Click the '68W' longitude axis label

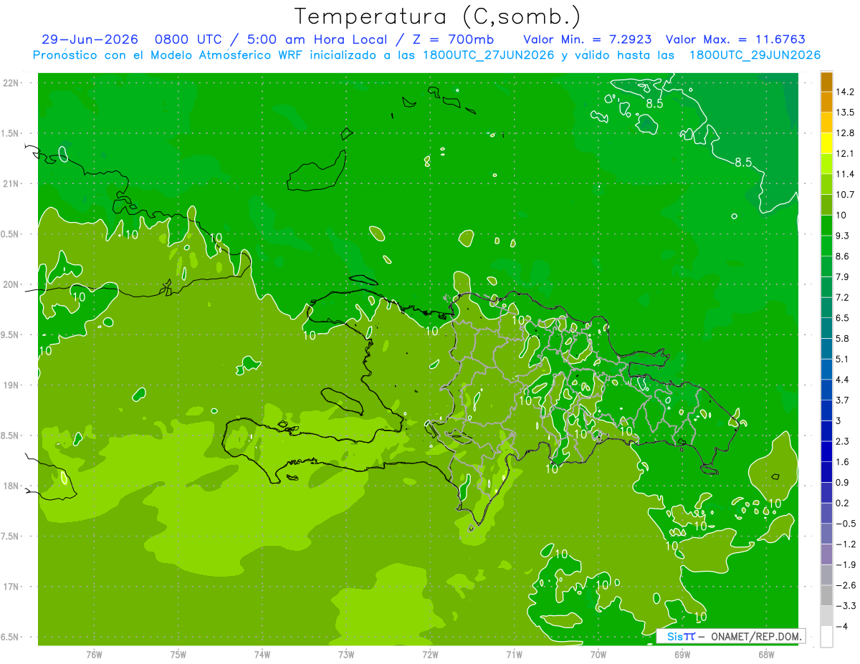766,655
